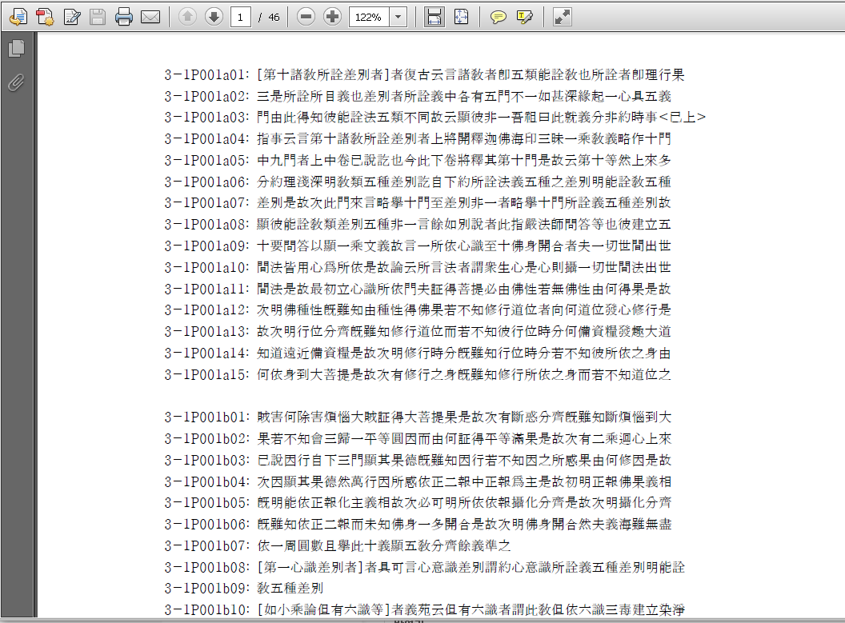Go to next page arrow
The image size is (845, 623).
(x=214, y=16)
